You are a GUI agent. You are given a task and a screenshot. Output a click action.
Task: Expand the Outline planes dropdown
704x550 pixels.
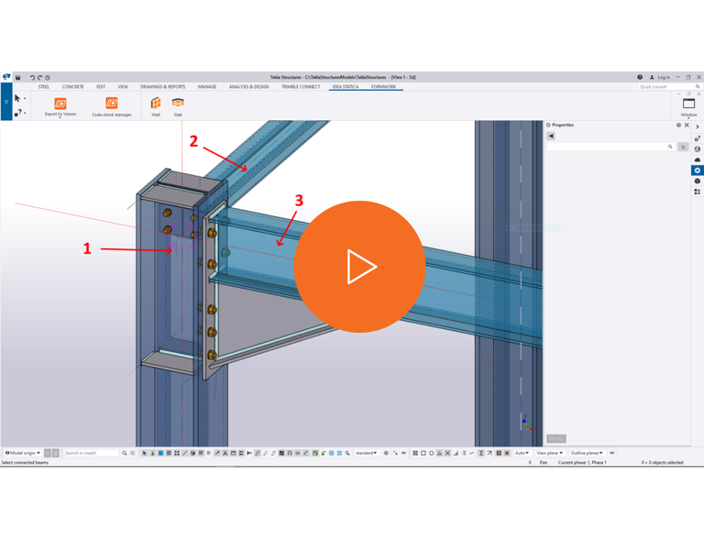click(587, 453)
